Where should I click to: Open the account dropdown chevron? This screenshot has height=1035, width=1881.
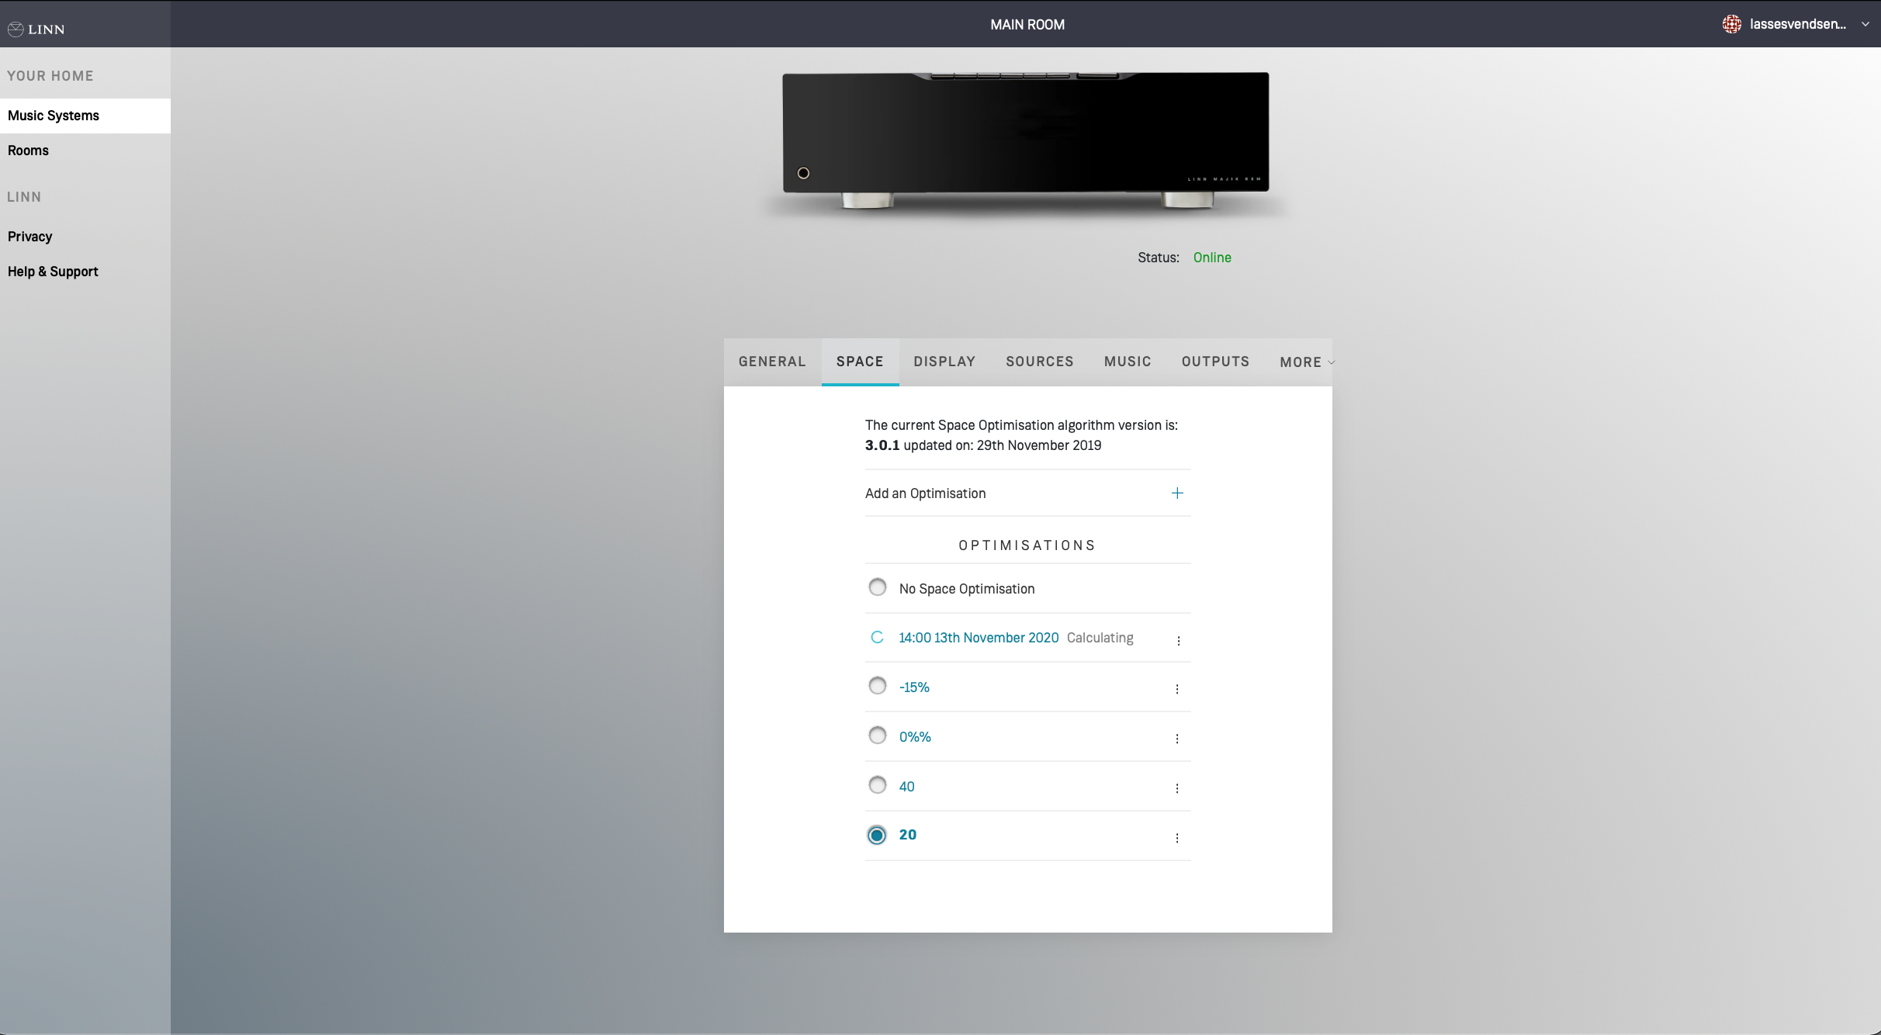coord(1865,24)
